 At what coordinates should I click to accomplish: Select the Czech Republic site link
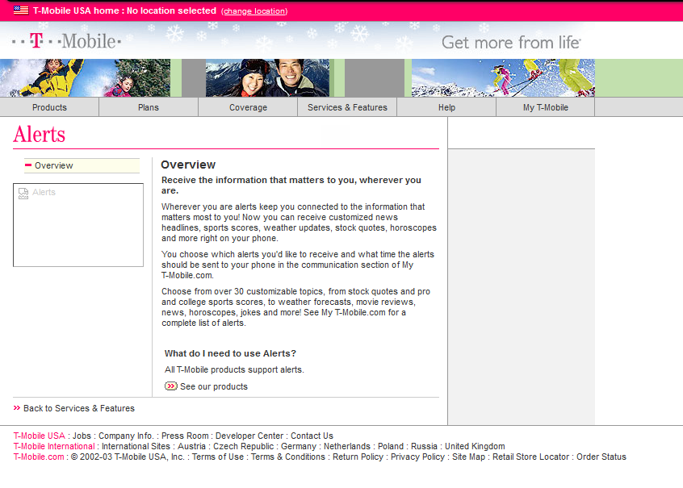pos(244,446)
